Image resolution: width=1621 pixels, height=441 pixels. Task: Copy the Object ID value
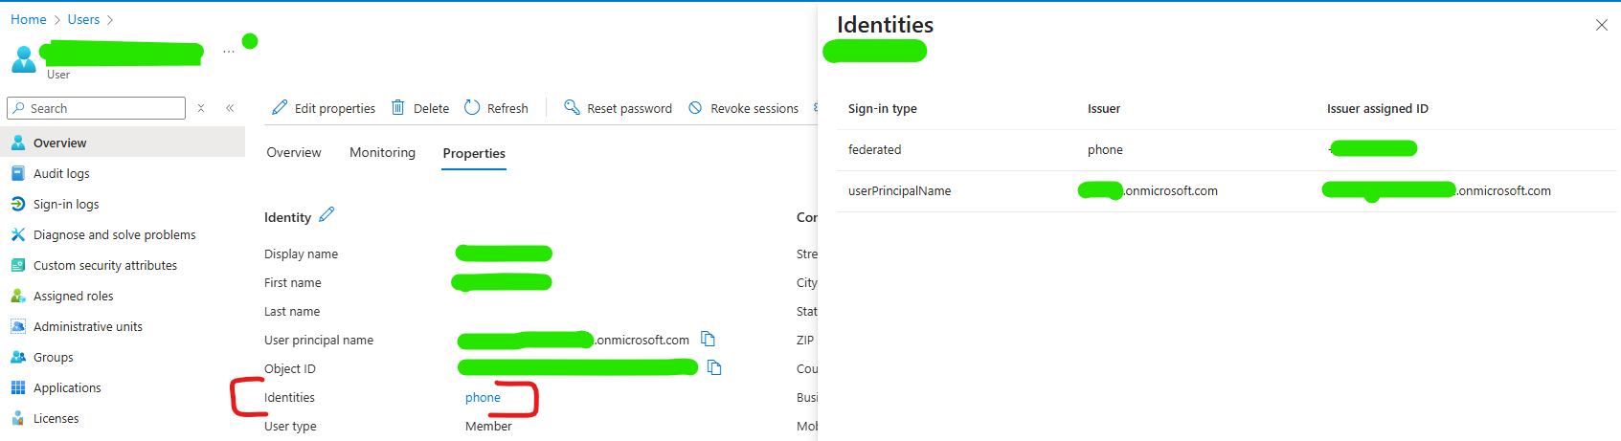tap(714, 367)
